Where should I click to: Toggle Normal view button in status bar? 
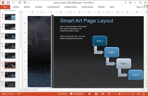click(x=90, y=94)
